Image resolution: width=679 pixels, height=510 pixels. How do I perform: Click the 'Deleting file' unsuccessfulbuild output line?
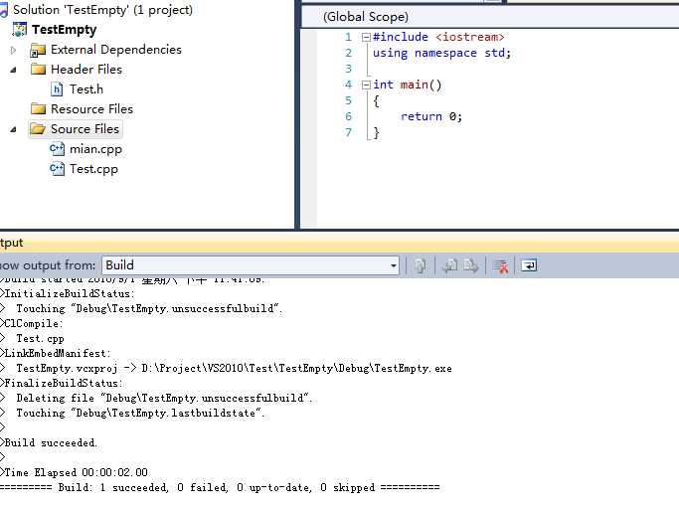(164, 398)
